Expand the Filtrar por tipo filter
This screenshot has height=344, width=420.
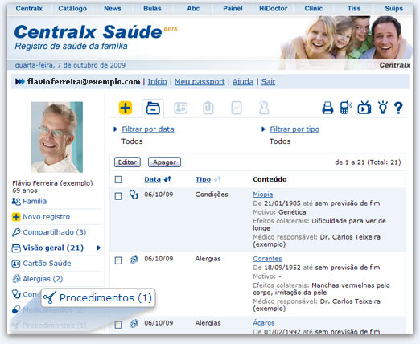[294, 129]
